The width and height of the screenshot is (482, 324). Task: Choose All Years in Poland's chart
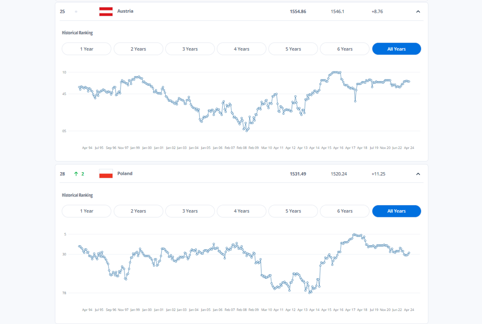397,211
